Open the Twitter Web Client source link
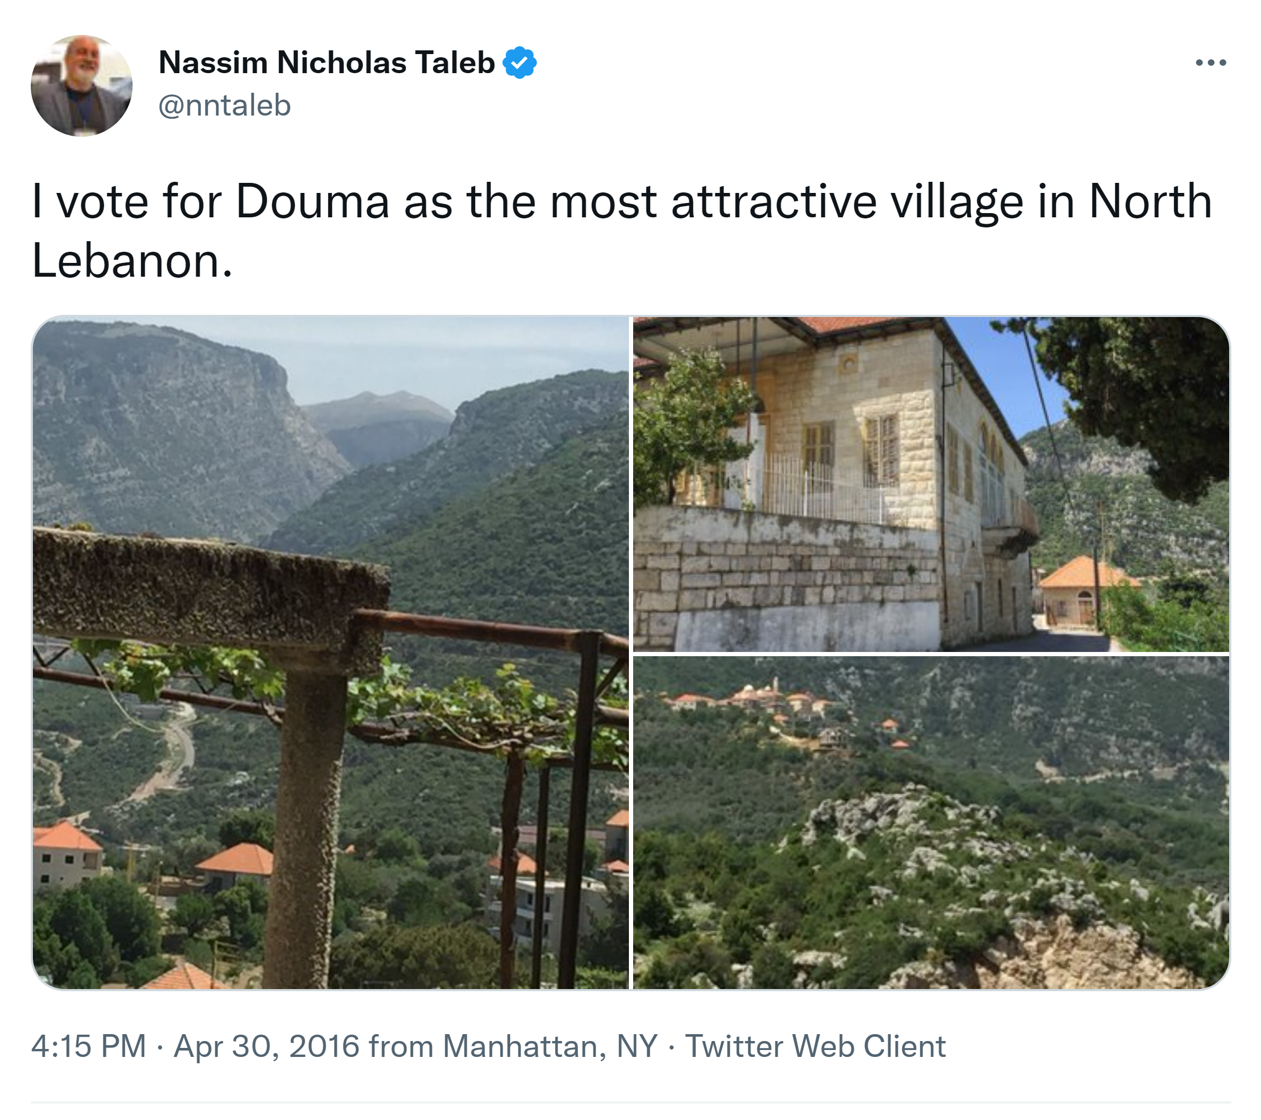This screenshot has width=1261, height=1120. click(x=815, y=1046)
